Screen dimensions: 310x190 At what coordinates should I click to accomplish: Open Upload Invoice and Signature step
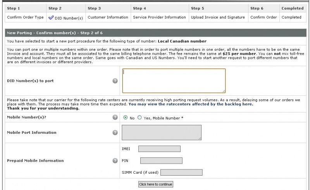point(218,17)
